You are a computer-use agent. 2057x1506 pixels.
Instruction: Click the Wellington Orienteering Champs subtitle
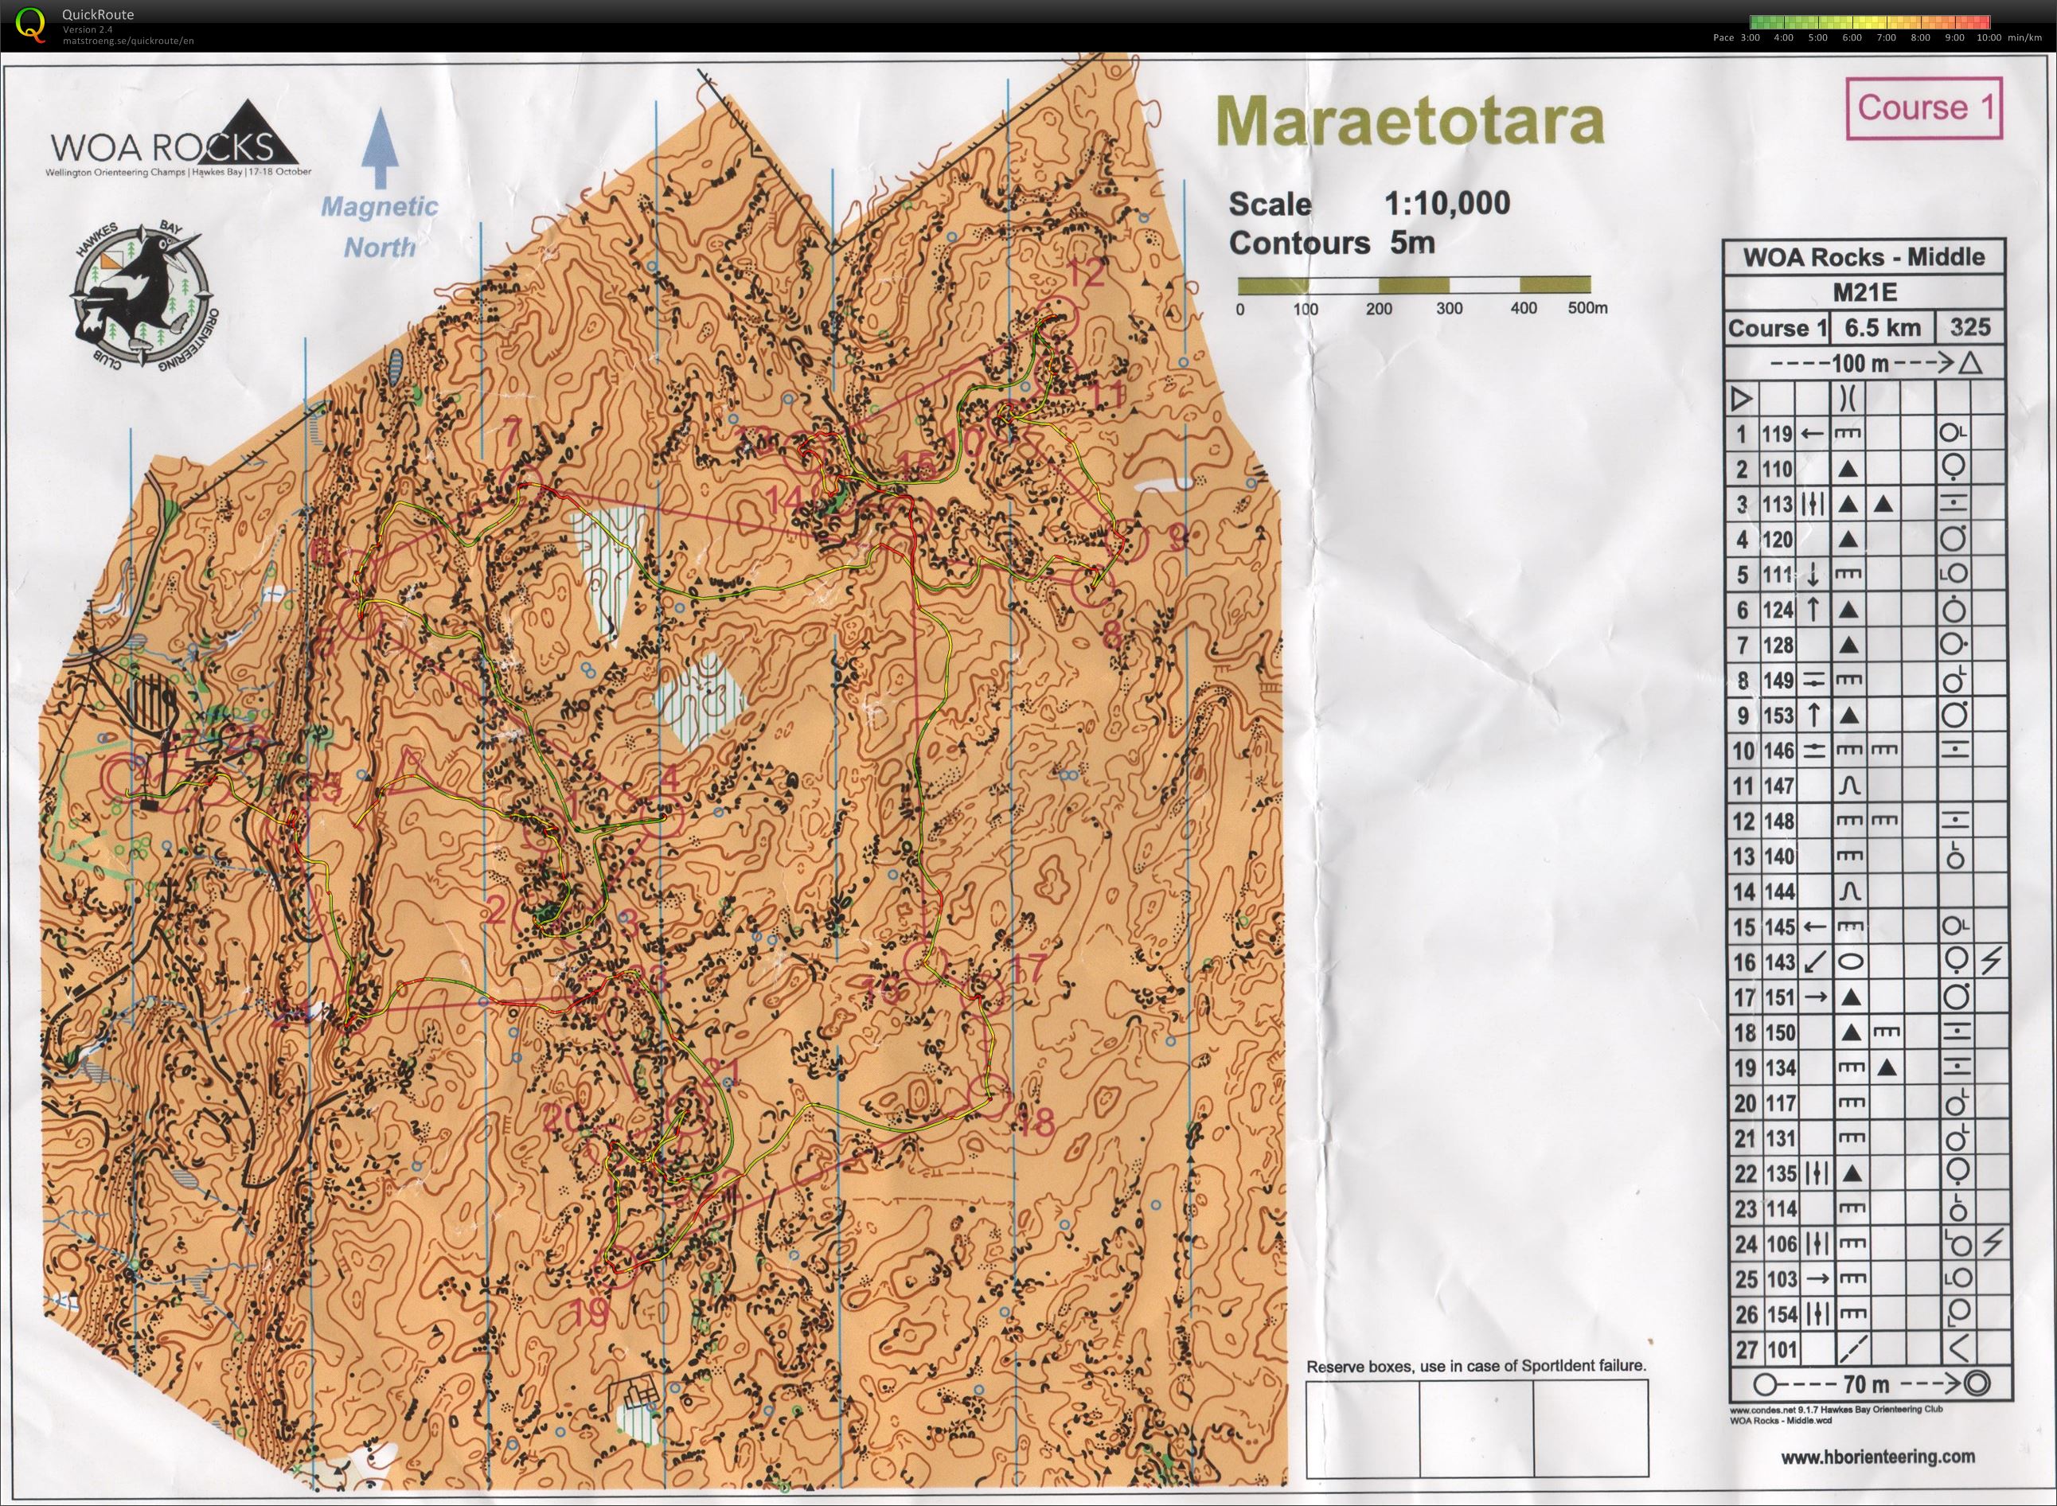pos(178,172)
